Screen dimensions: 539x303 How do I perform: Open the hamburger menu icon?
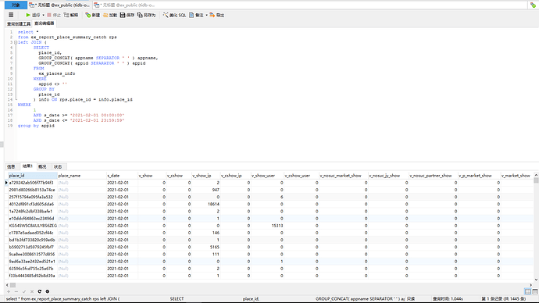pos(11,15)
